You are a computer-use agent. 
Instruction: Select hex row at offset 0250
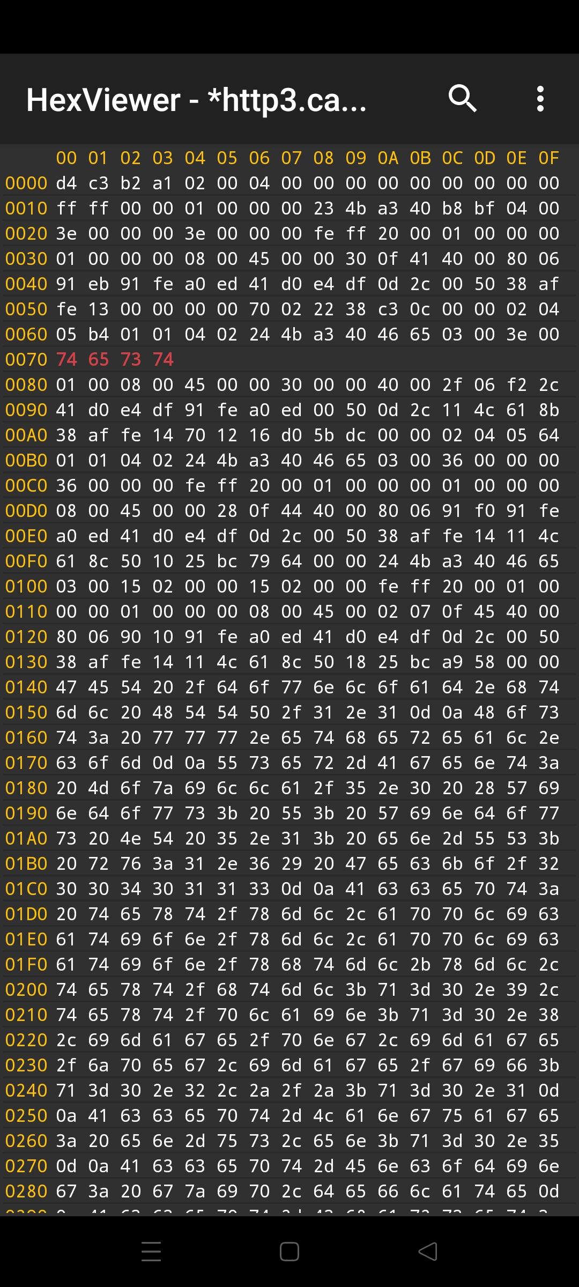(289, 1115)
